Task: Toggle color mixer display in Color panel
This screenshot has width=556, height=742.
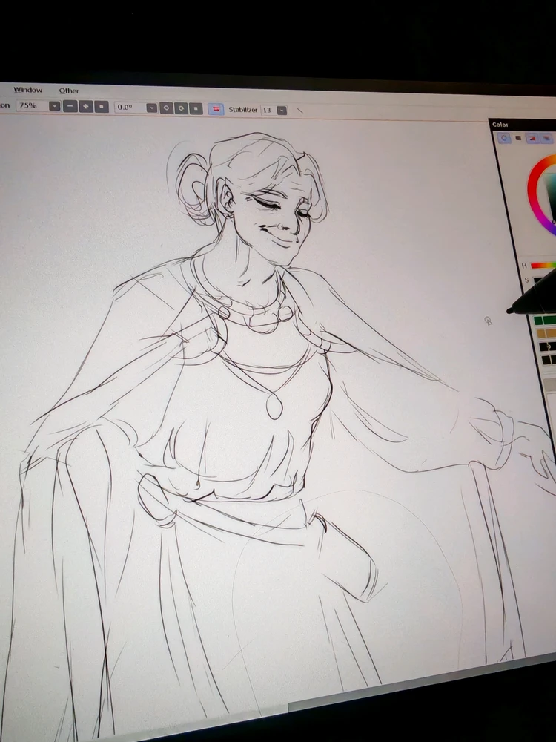Action: click(x=546, y=139)
